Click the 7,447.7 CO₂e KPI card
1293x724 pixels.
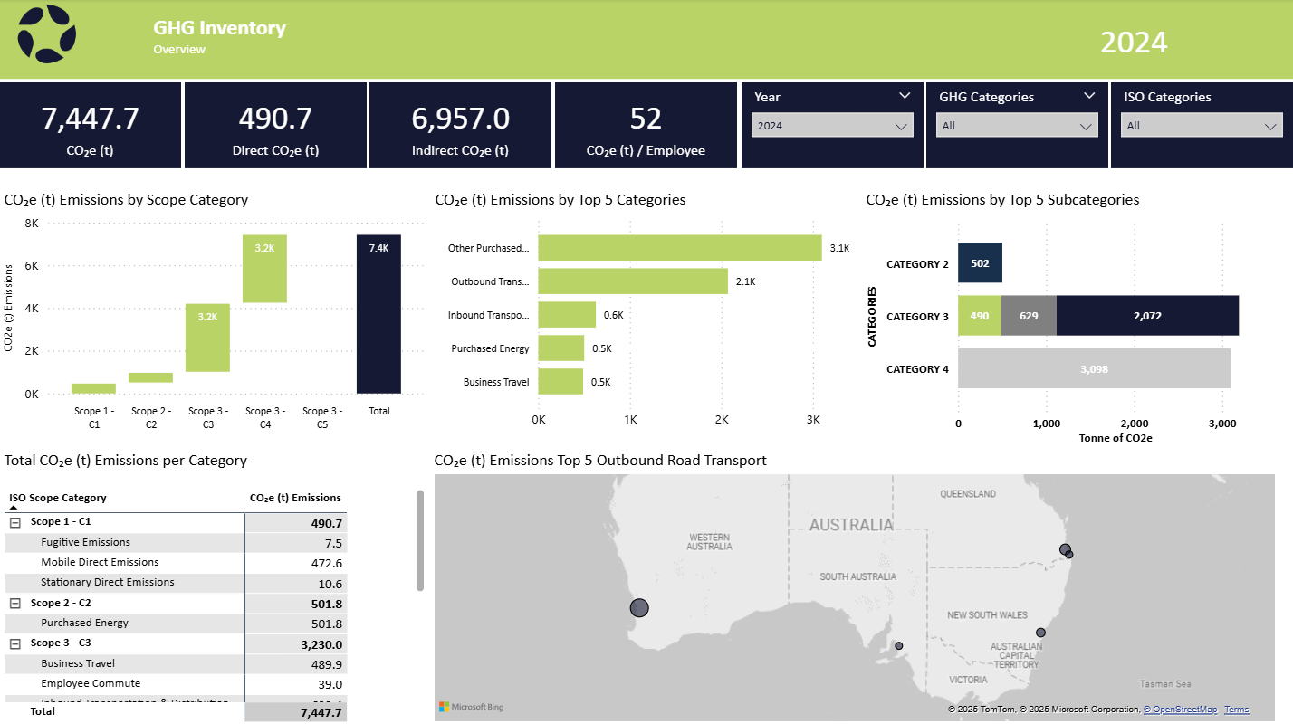pos(90,125)
